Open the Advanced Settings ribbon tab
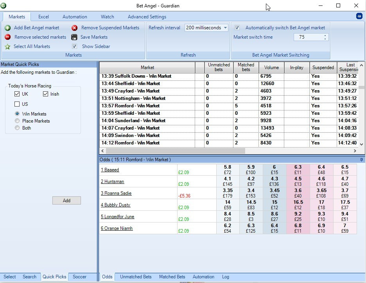The height and width of the screenshot is (283, 366). tap(147, 17)
